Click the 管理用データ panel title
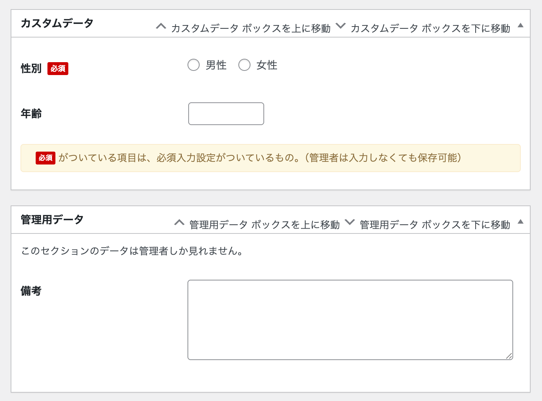 point(52,219)
